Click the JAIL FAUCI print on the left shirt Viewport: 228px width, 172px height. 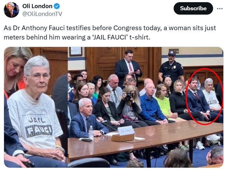tap(38, 126)
